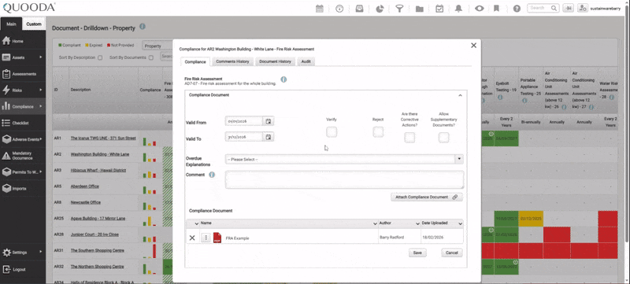This screenshot has height=284, width=630.
Task: Click the Fire Risk Assessment info icon
Action: (x=283, y=79)
